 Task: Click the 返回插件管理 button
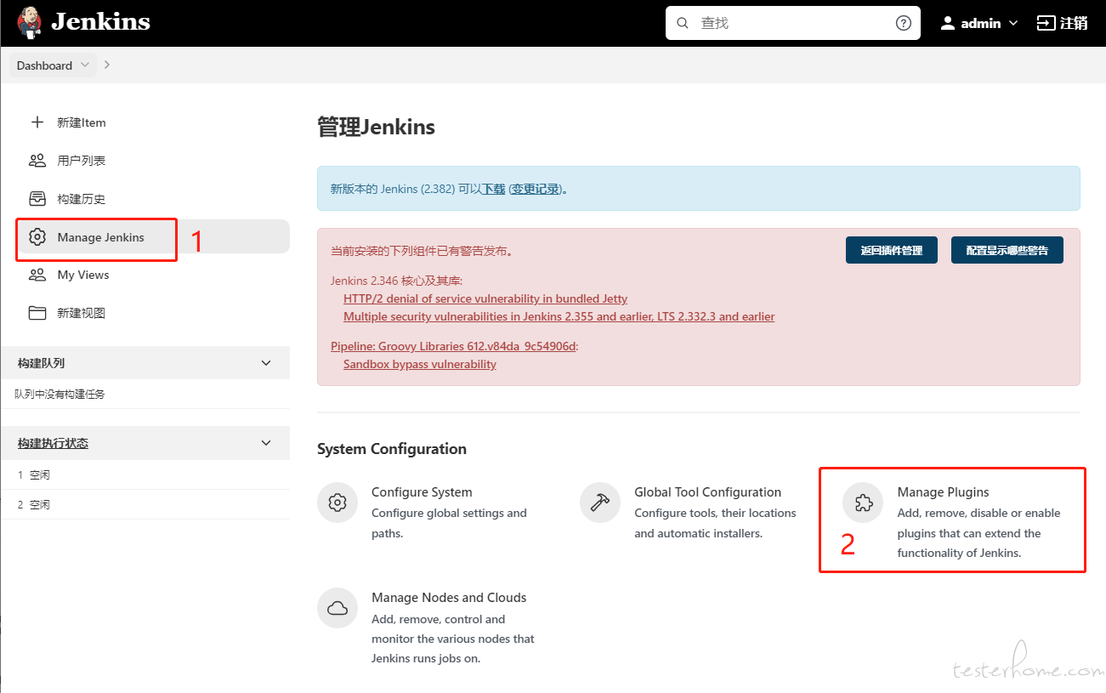[891, 250]
